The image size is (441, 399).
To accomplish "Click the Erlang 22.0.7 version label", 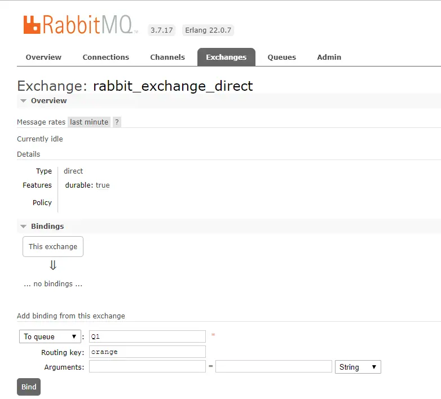I will (x=208, y=30).
